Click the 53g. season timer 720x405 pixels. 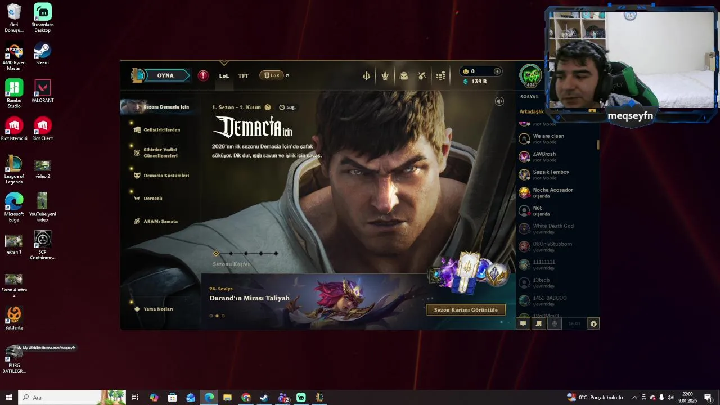tap(287, 107)
